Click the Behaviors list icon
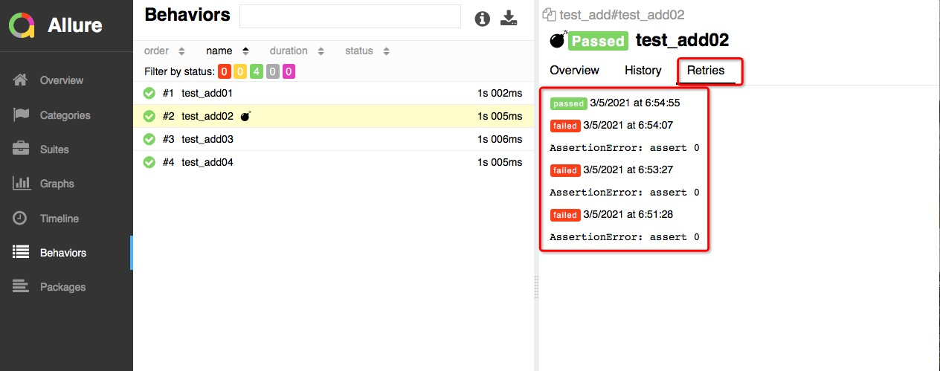Image resolution: width=940 pixels, height=371 pixels. click(x=21, y=252)
